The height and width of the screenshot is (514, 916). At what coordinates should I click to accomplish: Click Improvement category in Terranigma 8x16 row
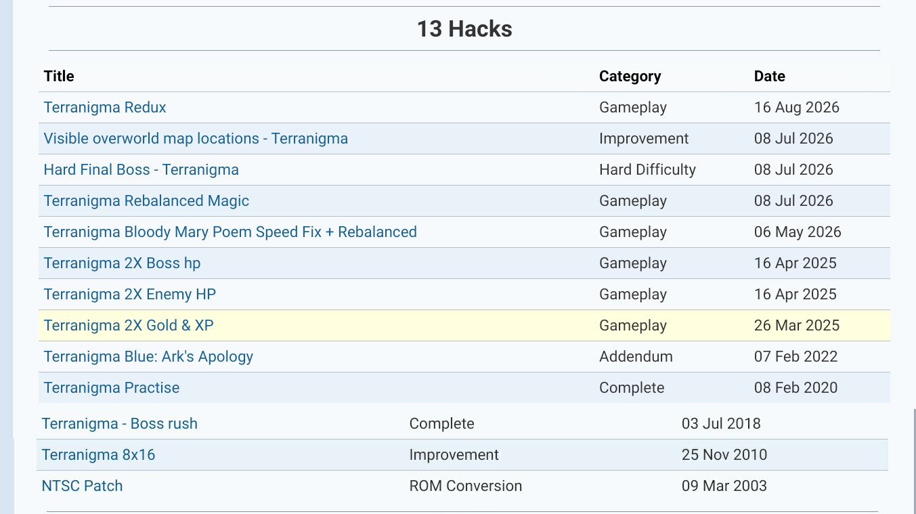tap(454, 454)
